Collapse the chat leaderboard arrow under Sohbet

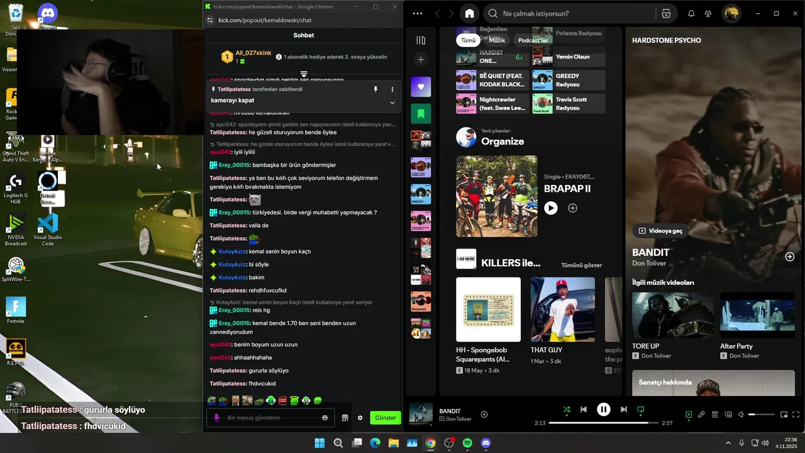(x=304, y=74)
